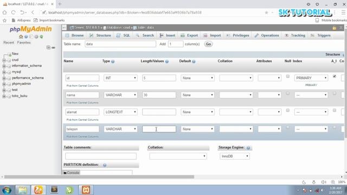The height and width of the screenshot is (195, 347).
Task: Click browser home button
Action: click(x=5, y=12)
